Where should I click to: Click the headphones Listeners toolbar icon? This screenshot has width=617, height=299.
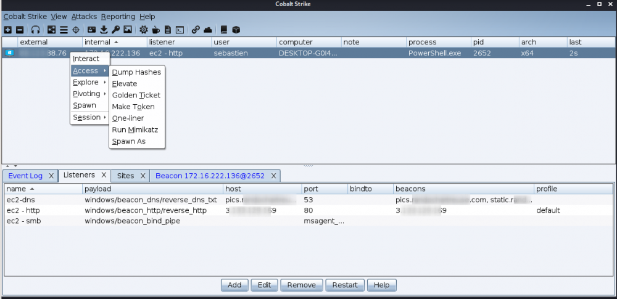pyautogui.click(x=36, y=29)
